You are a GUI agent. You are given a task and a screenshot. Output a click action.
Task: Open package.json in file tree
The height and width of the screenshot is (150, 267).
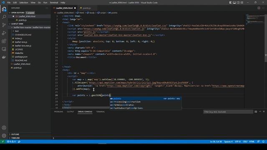pyautogui.click(x=21, y=57)
